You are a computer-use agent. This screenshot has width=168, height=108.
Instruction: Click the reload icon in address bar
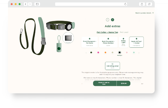[x=125, y=4]
